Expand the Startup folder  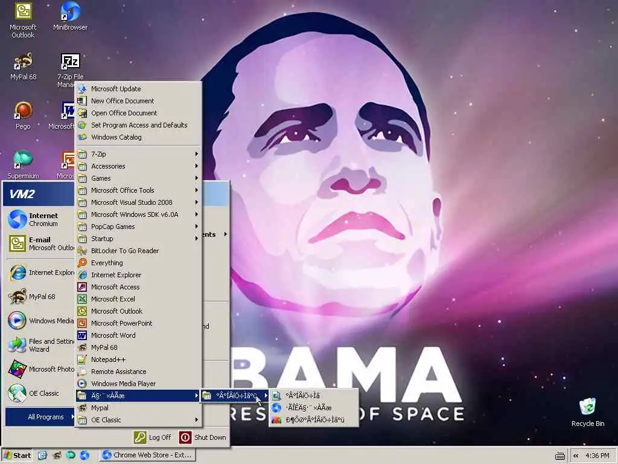tap(138, 239)
